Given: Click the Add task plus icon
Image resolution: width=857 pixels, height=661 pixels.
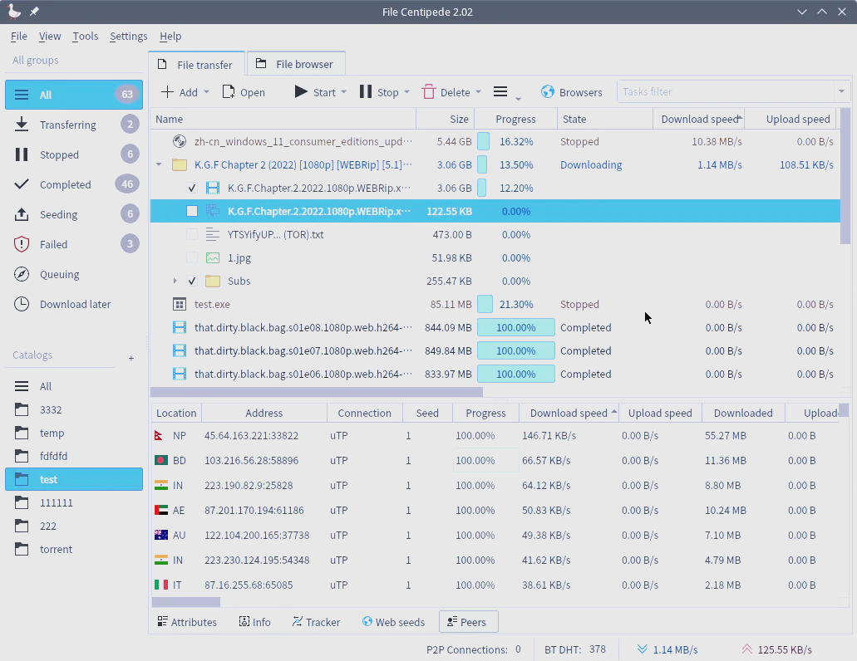Looking at the screenshot, I should click(x=168, y=92).
